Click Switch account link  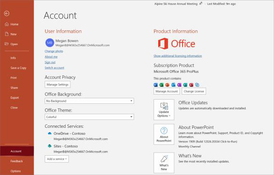pos(54,68)
